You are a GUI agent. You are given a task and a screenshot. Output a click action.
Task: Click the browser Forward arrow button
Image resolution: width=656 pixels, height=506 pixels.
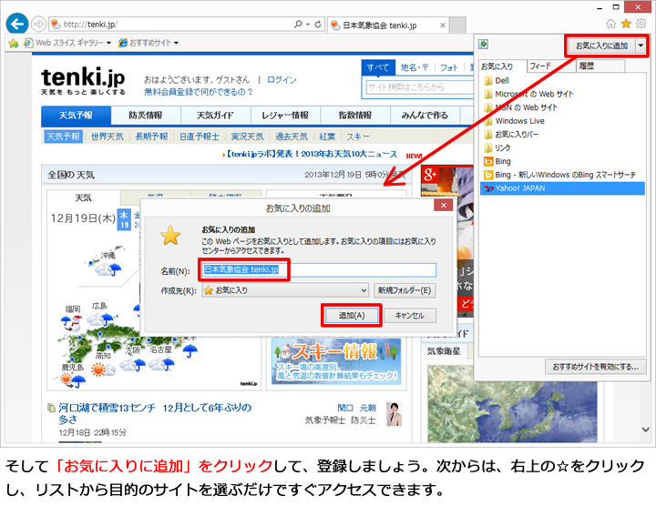pos(39,25)
